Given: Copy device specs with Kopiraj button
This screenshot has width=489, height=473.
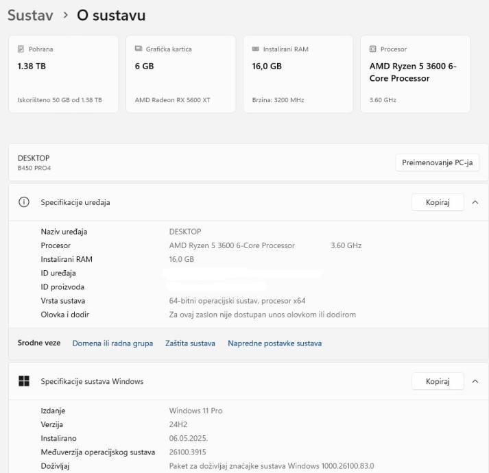Looking at the screenshot, I should (x=438, y=202).
